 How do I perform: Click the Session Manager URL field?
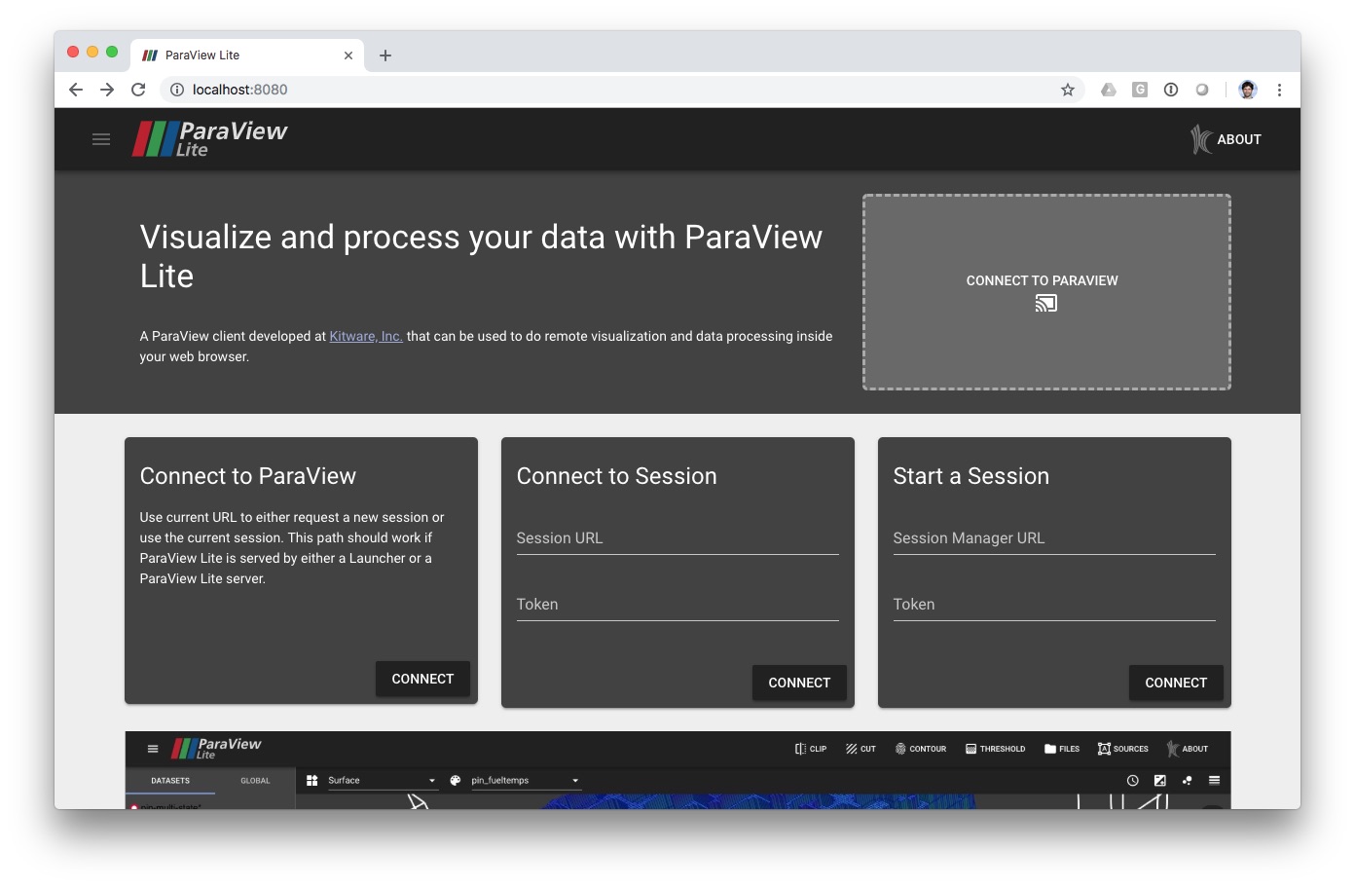point(1053,538)
